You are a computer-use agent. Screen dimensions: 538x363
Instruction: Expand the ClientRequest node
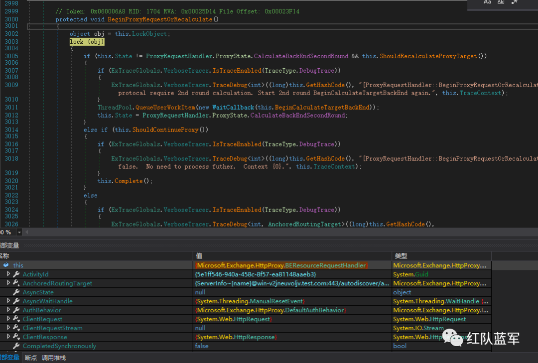[8, 318]
